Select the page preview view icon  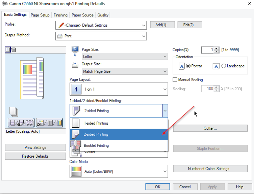click(7, 50)
